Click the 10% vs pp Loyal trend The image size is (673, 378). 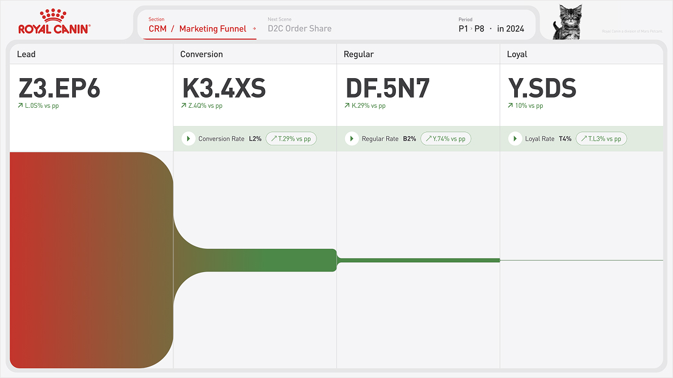[x=525, y=105]
